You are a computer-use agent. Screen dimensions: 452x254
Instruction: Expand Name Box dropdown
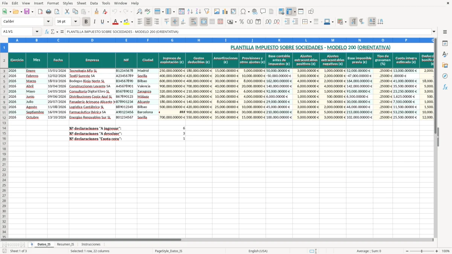pos(37,32)
